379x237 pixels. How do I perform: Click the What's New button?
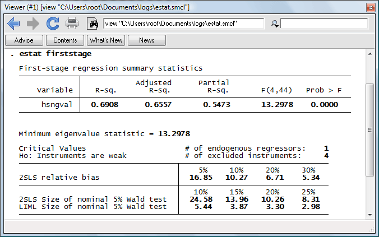[106, 40]
